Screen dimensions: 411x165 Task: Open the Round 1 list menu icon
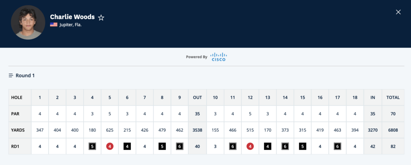click(x=11, y=75)
